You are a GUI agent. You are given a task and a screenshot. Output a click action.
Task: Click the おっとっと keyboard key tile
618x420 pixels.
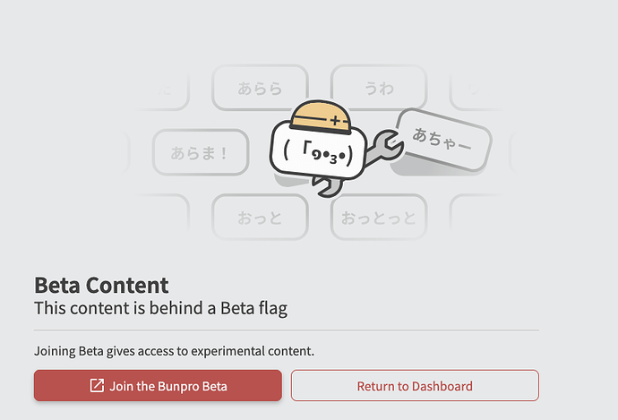tap(378, 217)
